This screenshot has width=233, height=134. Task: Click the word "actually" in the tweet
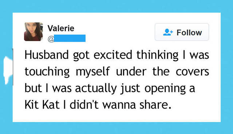[96, 89]
